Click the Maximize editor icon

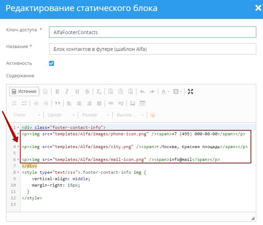click(x=190, y=91)
